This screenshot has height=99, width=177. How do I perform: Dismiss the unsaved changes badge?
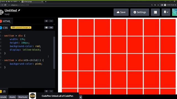tap(30, 28)
